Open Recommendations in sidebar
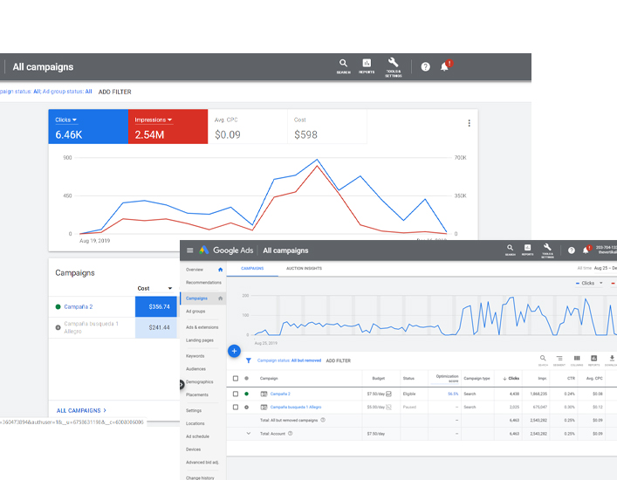 click(x=203, y=283)
